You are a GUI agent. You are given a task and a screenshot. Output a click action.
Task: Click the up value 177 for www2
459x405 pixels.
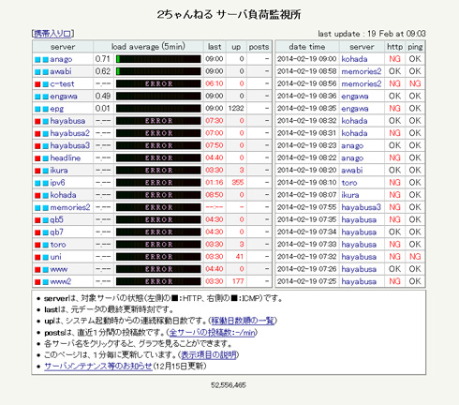click(x=238, y=281)
